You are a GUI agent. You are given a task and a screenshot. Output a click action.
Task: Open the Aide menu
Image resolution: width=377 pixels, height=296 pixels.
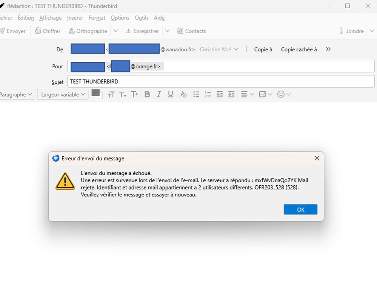click(159, 18)
